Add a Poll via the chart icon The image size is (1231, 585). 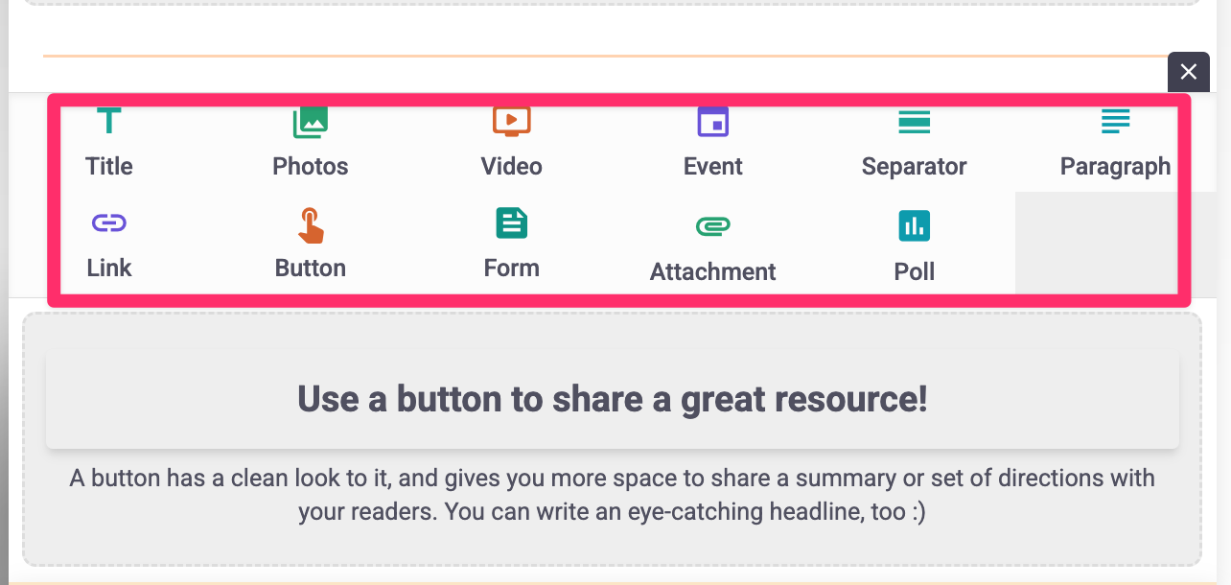tap(914, 226)
